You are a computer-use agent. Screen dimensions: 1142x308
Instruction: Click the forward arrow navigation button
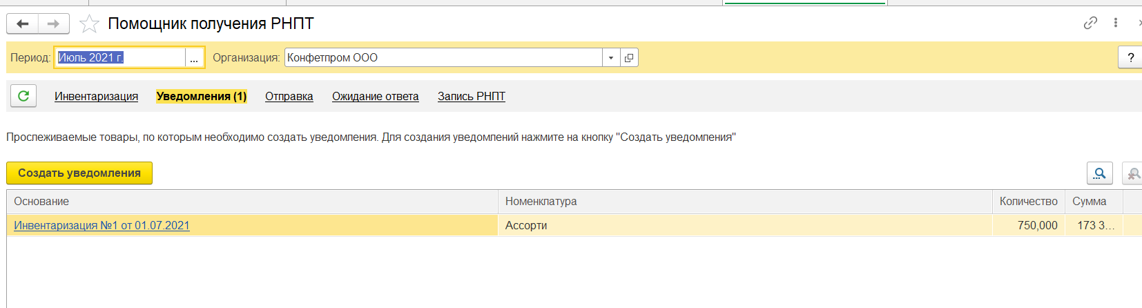tap(53, 24)
